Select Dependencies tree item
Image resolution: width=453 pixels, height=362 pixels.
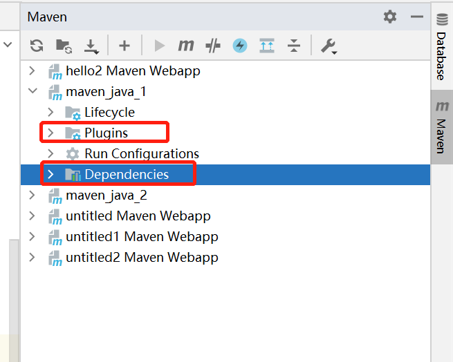[x=225, y=174]
